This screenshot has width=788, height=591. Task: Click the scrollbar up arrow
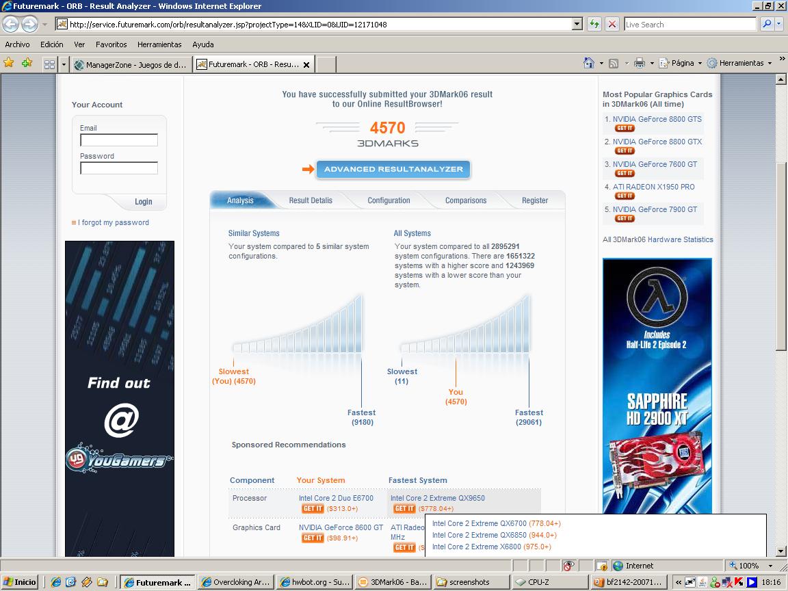(781, 79)
